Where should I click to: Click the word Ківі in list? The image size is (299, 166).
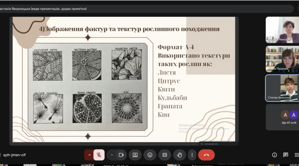(x=163, y=115)
